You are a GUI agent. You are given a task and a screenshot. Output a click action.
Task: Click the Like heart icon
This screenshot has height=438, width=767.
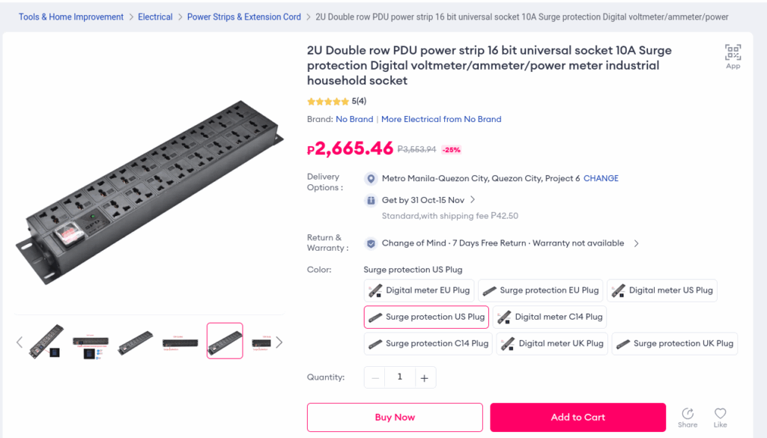(720, 414)
